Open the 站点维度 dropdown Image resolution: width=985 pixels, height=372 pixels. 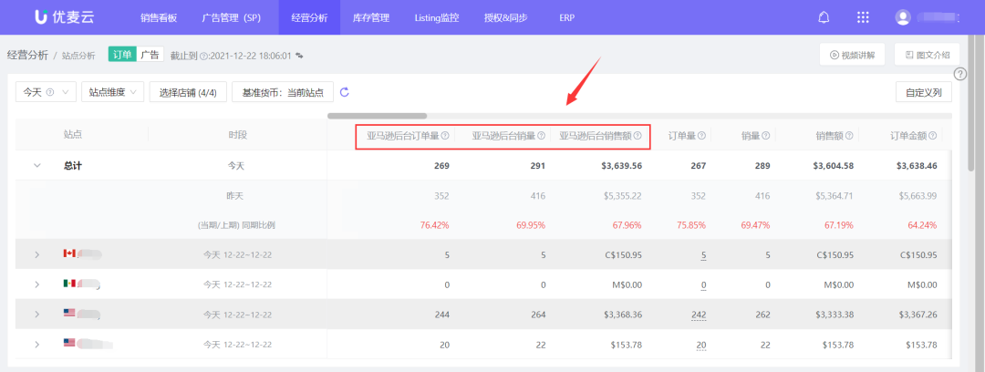(x=113, y=92)
